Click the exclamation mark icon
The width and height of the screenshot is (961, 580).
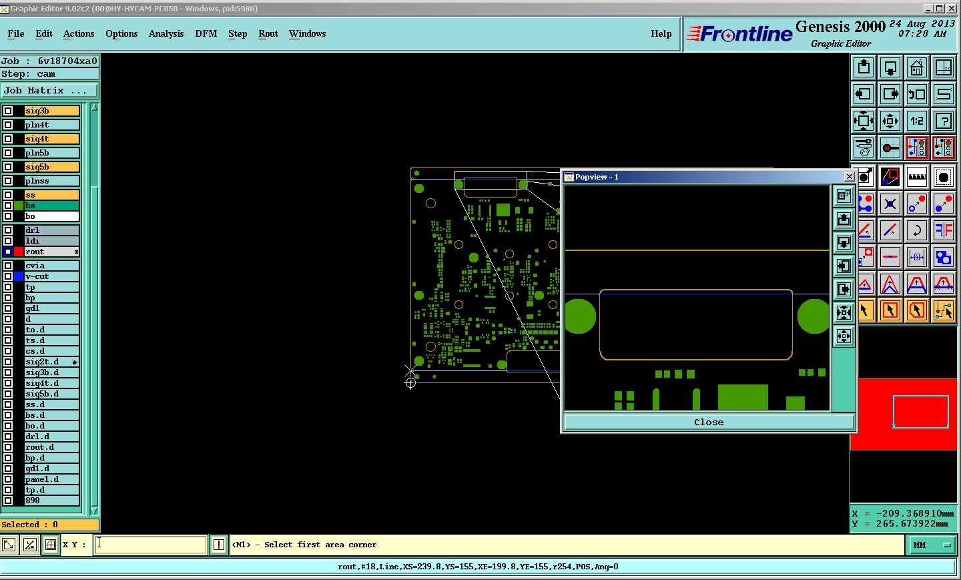coord(218,545)
